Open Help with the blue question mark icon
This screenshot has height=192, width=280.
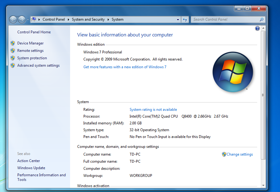pos(257,28)
